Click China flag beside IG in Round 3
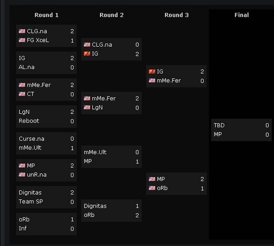The height and width of the screenshot is (246, 274). click(152, 72)
